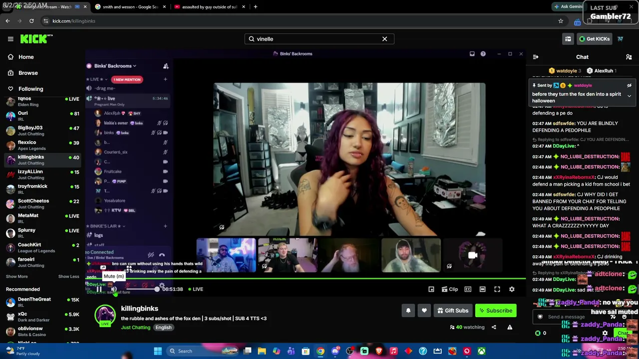
Task: Mute the stream audio
Action: pyautogui.click(x=114, y=289)
